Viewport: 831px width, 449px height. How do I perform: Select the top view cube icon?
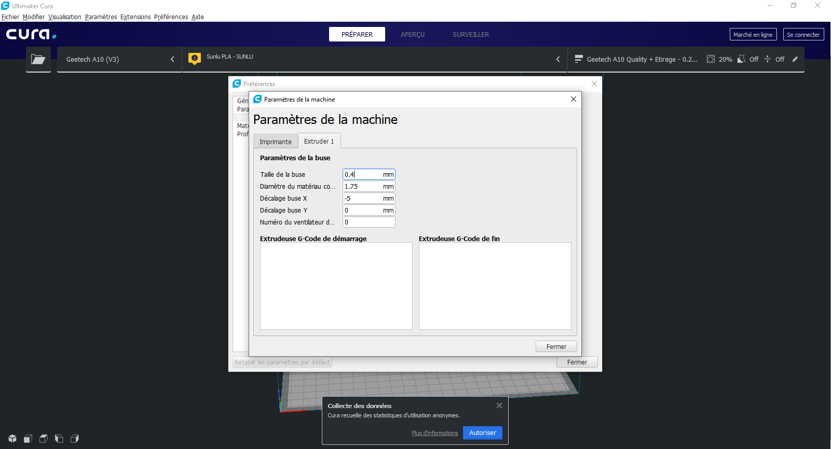tap(44, 439)
